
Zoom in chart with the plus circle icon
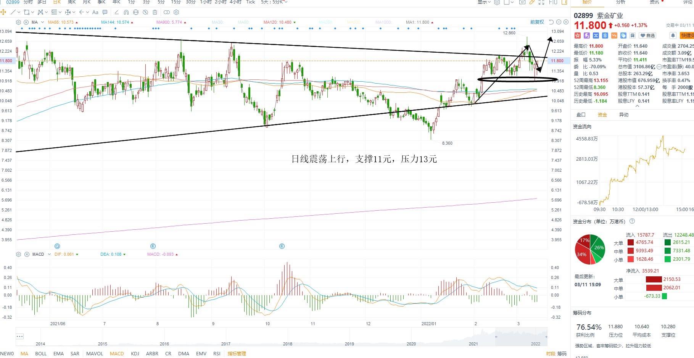[566, 22]
